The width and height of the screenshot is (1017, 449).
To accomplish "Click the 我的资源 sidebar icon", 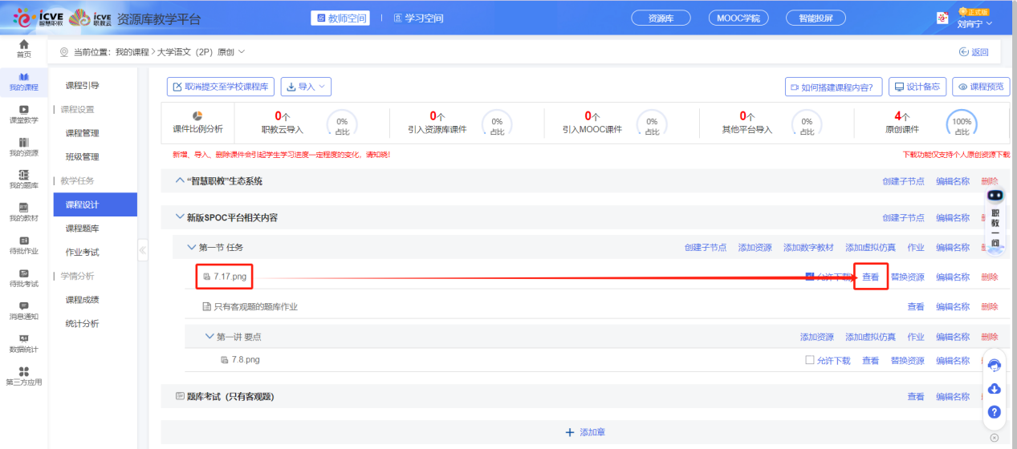I will pos(24,147).
